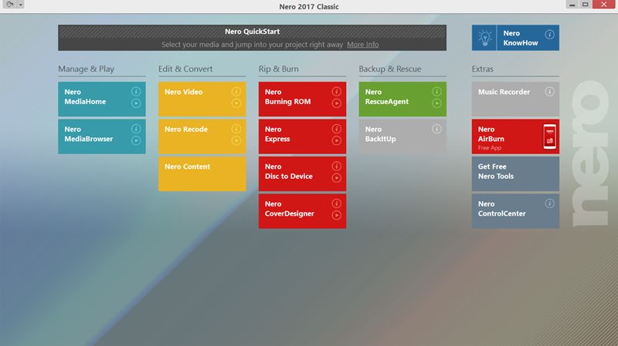Click phone icon on Nero AirBurn tile
The image size is (618, 346).
tap(549, 136)
